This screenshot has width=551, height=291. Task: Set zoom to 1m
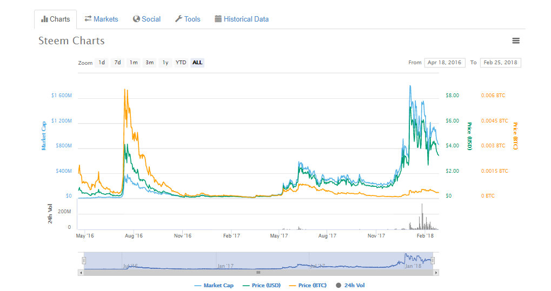(x=134, y=63)
